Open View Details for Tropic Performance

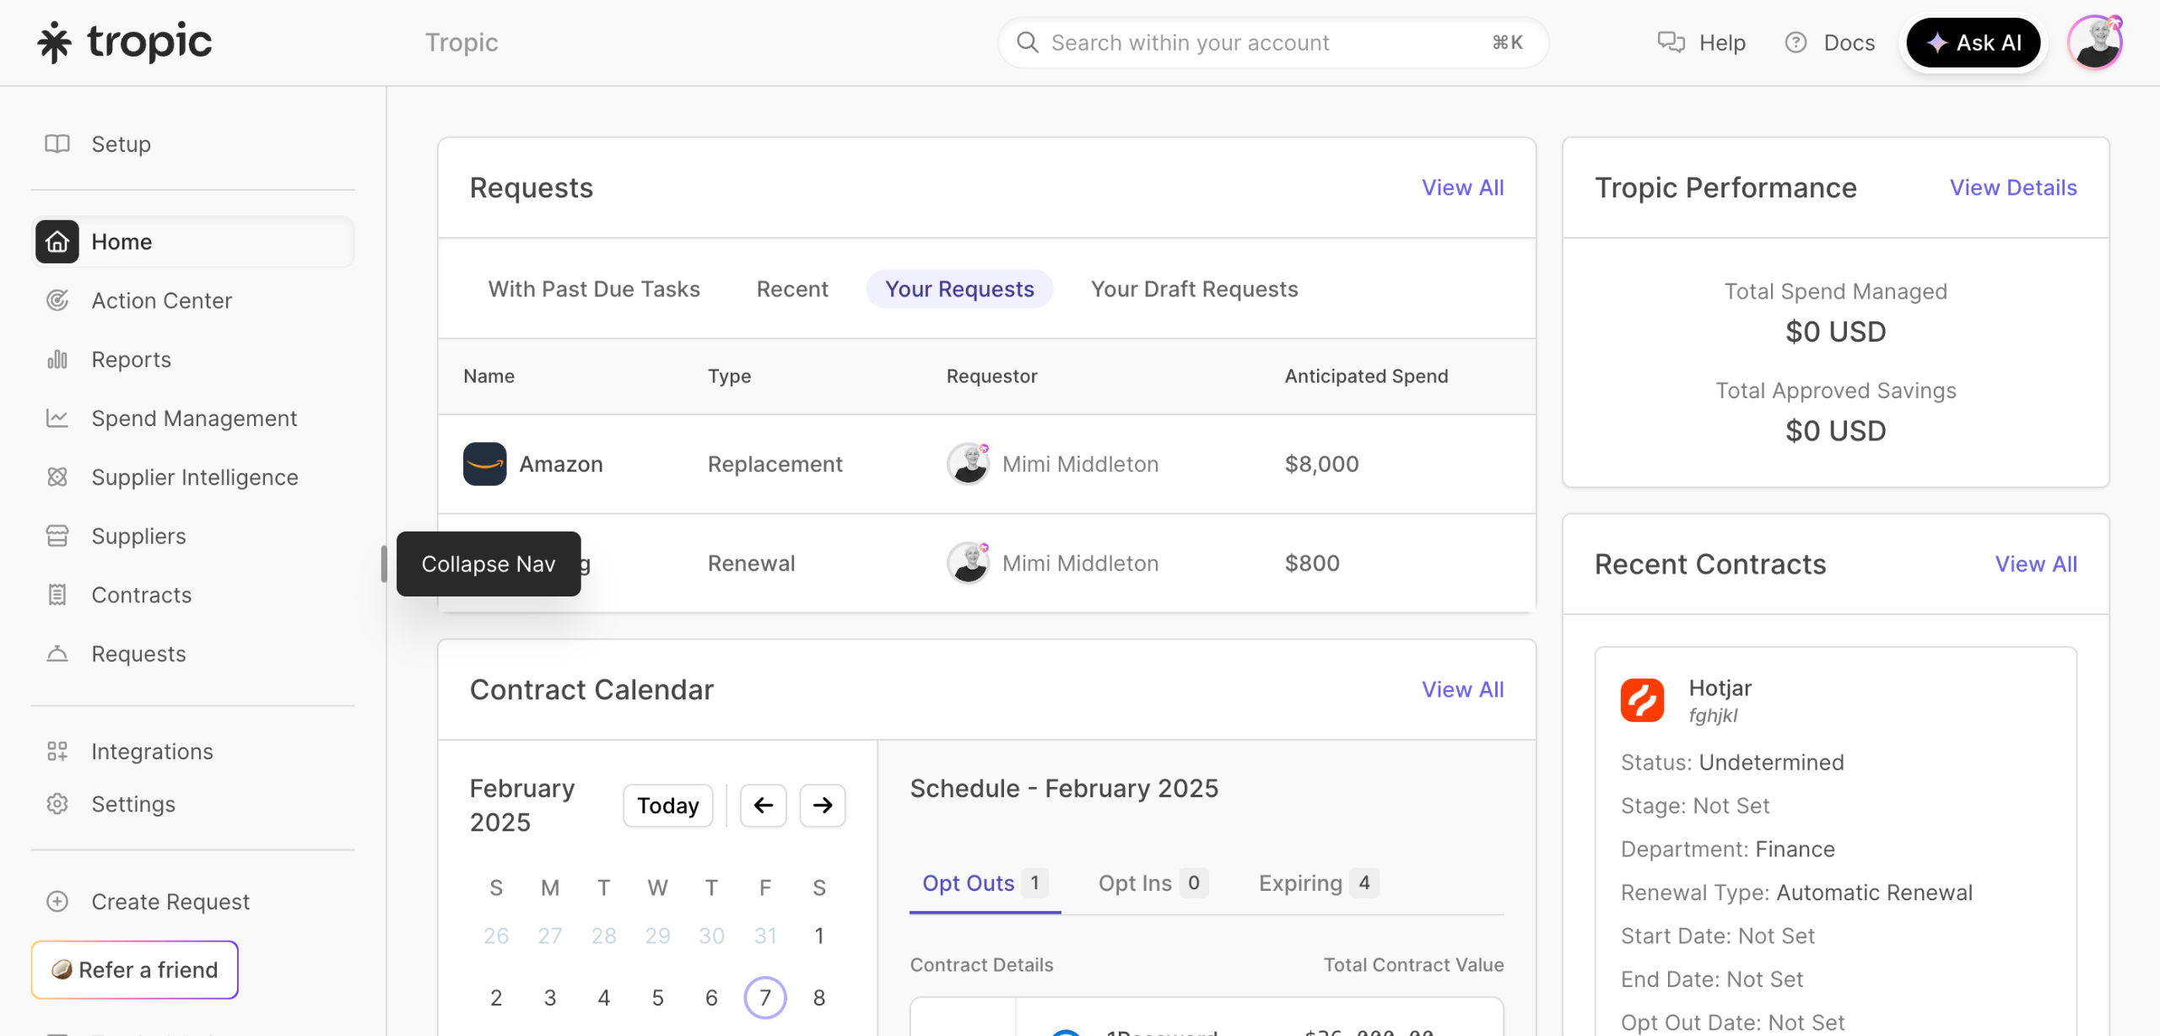pyautogui.click(x=2012, y=188)
